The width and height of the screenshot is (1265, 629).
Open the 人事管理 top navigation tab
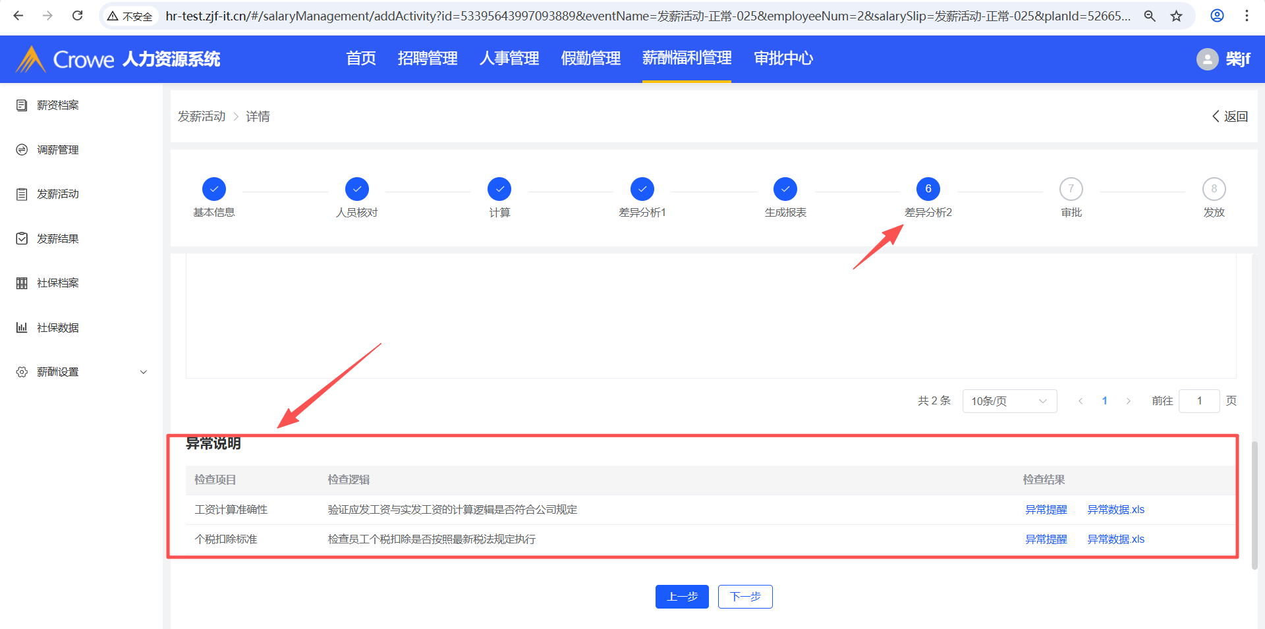tap(509, 59)
